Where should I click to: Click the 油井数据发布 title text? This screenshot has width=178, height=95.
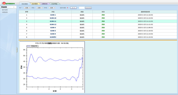[10, 4]
